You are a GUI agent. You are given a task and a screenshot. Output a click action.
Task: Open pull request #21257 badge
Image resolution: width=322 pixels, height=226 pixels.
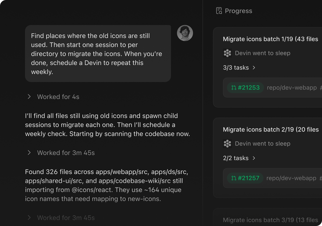pyautogui.click(x=245, y=178)
